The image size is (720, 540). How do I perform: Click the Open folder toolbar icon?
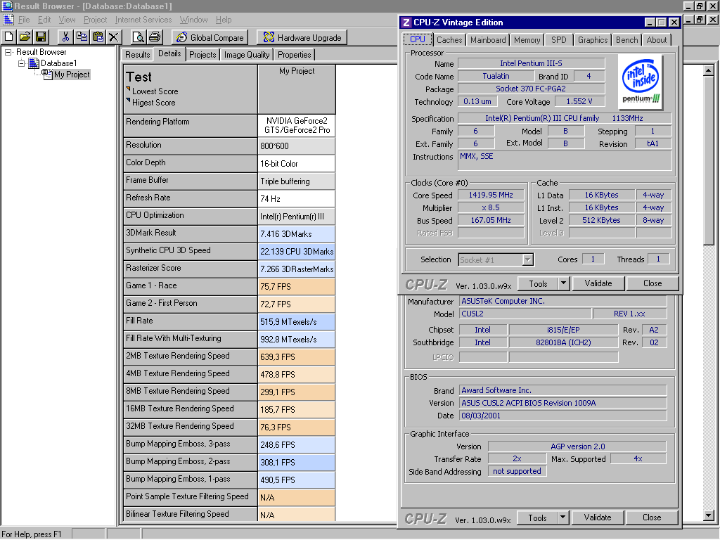click(25, 37)
